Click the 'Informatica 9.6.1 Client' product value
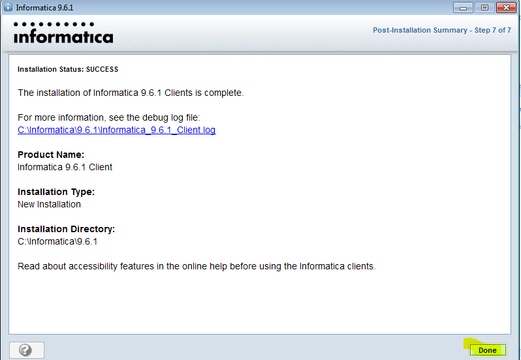Screen dimensions: 521x360 coord(65,167)
